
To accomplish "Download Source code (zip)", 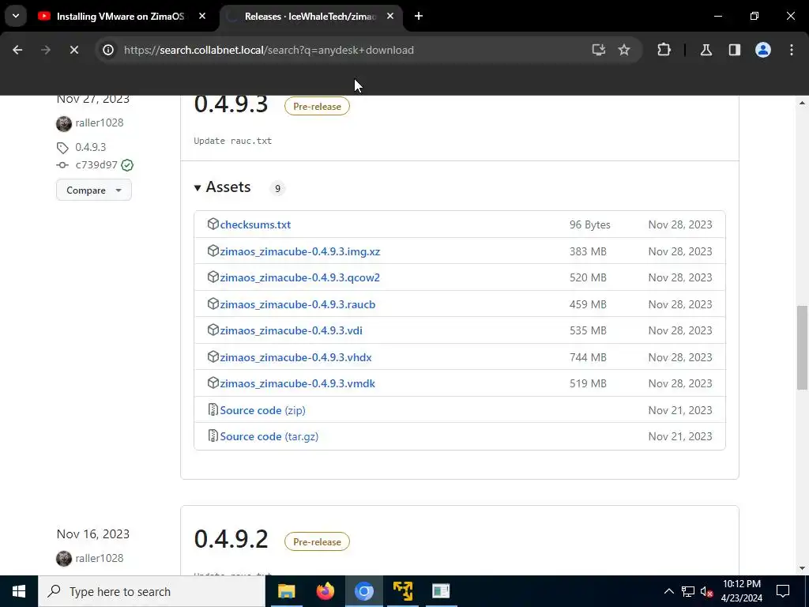I will pyautogui.click(x=262, y=410).
